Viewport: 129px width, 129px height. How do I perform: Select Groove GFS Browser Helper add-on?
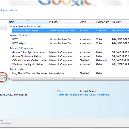(x=70, y=56)
